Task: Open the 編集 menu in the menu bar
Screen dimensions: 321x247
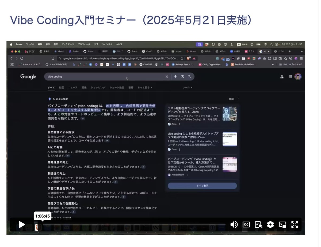Action: click(x=40, y=44)
